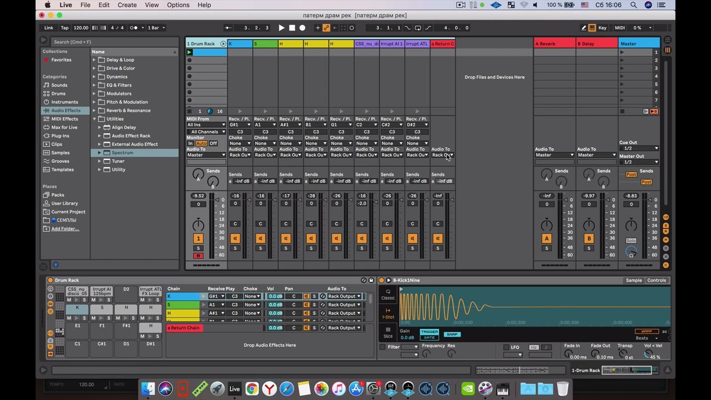Toggle Follow playback button in transport

[228, 28]
